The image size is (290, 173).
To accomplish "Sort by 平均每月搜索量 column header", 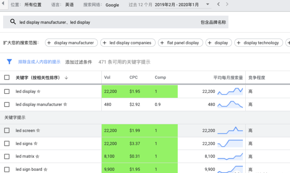I will pyautogui.click(x=228, y=78).
